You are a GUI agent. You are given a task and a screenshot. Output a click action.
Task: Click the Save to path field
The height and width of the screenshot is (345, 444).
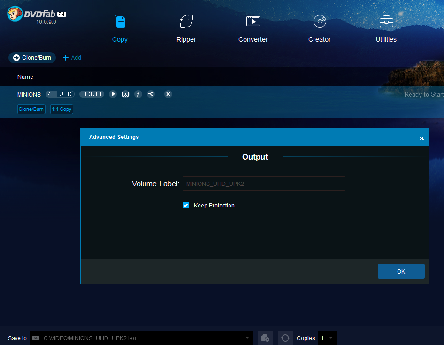tap(141, 338)
